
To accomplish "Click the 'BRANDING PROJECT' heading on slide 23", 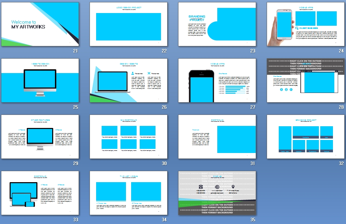I will [197, 18].
